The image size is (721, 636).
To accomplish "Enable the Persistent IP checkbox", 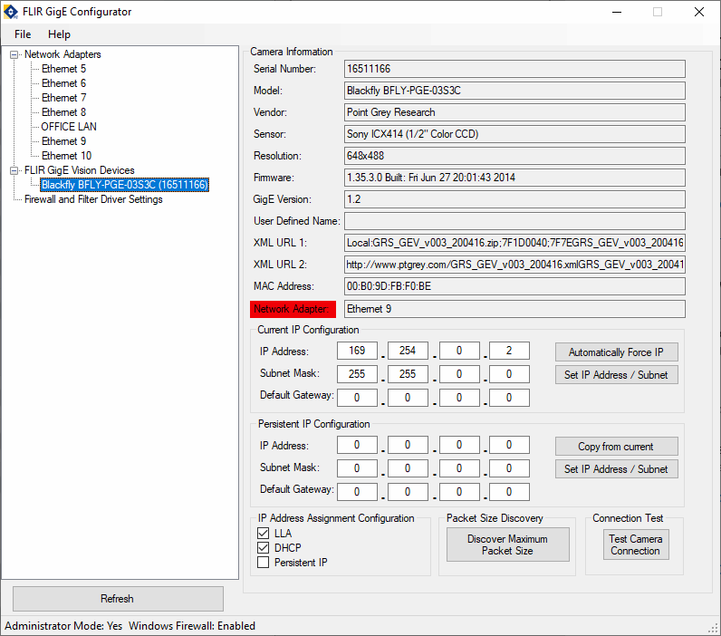I will click(x=263, y=563).
